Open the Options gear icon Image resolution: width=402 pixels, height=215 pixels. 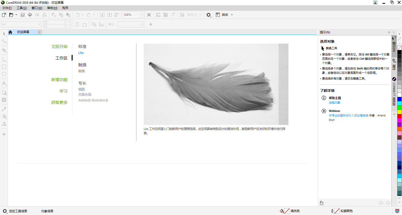[x=209, y=15]
